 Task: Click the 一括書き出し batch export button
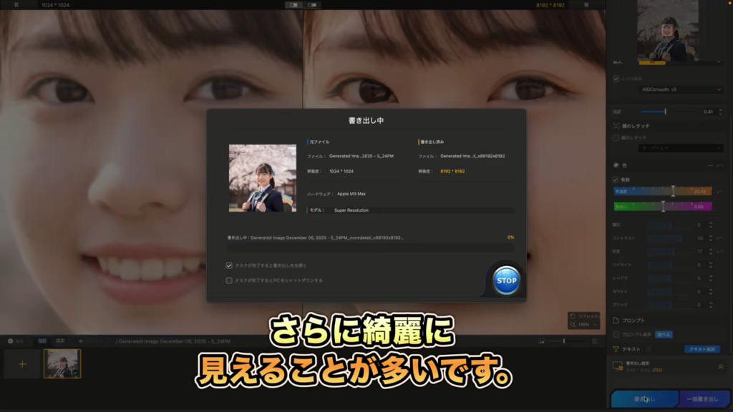[704, 398]
